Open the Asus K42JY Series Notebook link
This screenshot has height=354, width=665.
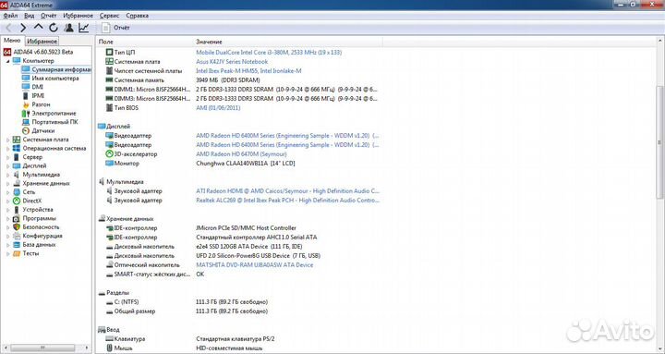click(x=232, y=62)
